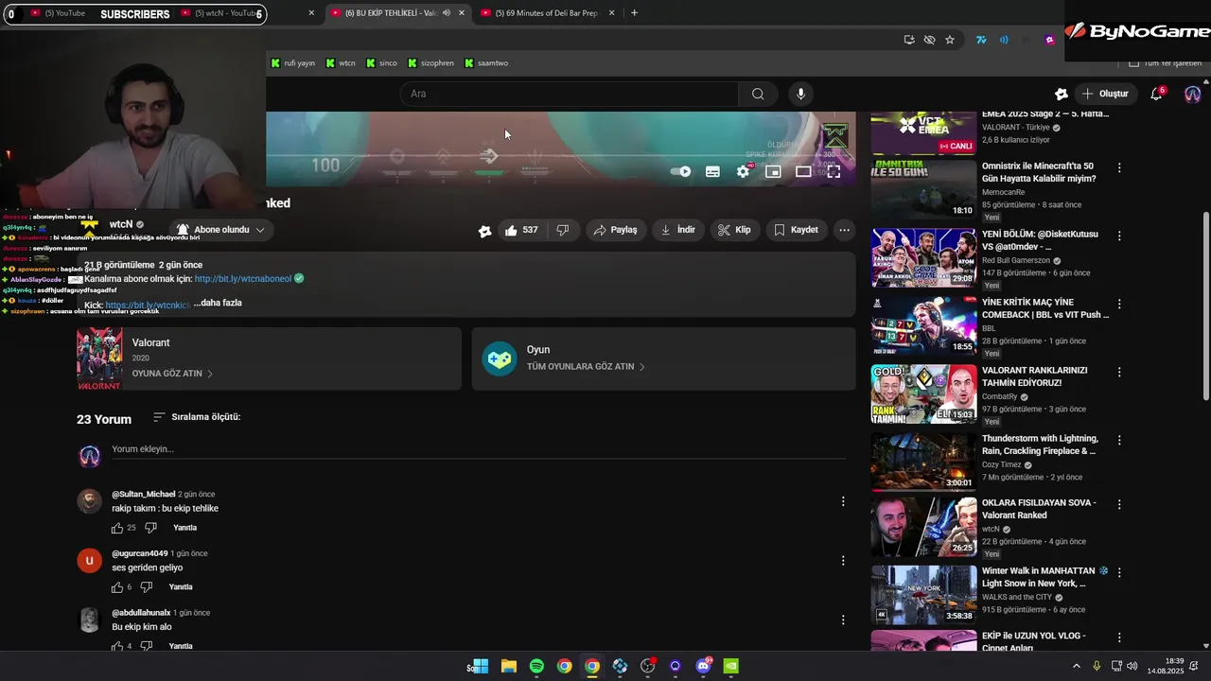
Task: Toggle autoplay switch in the player
Action: coord(681,171)
